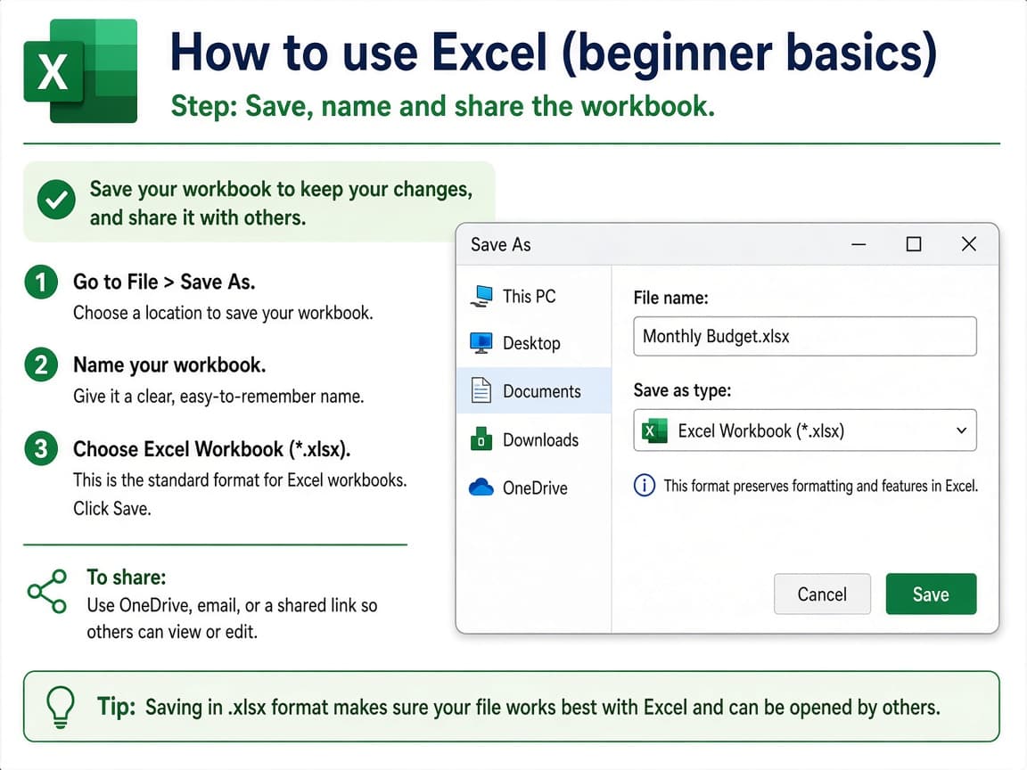Screen dimensions: 1027x770
Task: Pick the Downloads location label
Action: [540, 439]
